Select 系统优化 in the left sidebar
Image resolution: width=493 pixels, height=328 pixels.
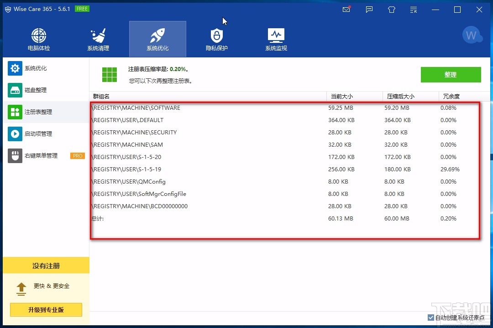click(46, 68)
